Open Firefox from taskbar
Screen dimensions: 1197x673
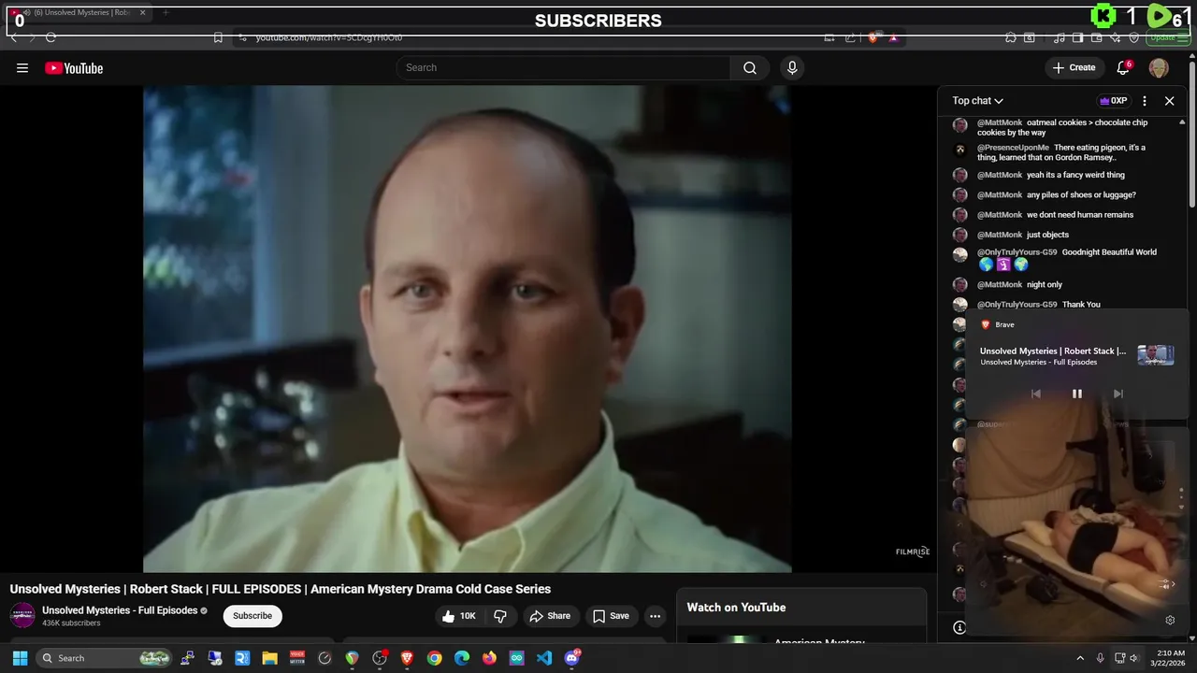pos(489,658)
